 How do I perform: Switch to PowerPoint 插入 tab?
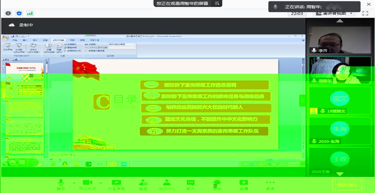(25, 40)
